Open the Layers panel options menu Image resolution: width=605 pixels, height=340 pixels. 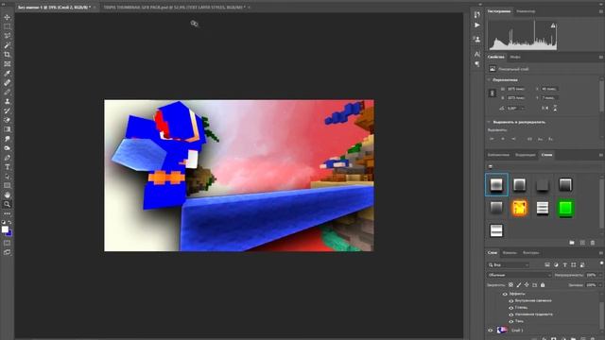[601, 253]
